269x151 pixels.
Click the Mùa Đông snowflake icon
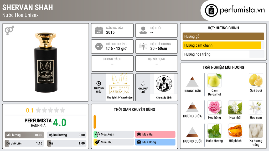click(x=139, y=142)
